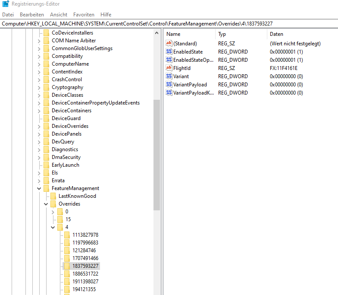Select the 194121355 key
Viewport: 338px width, 295px height.
pyautogui.click(x=84, y=289)
